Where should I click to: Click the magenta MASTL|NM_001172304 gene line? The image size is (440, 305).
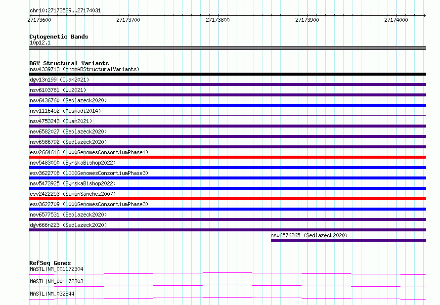pyautogui.click(x=227, y=273)
